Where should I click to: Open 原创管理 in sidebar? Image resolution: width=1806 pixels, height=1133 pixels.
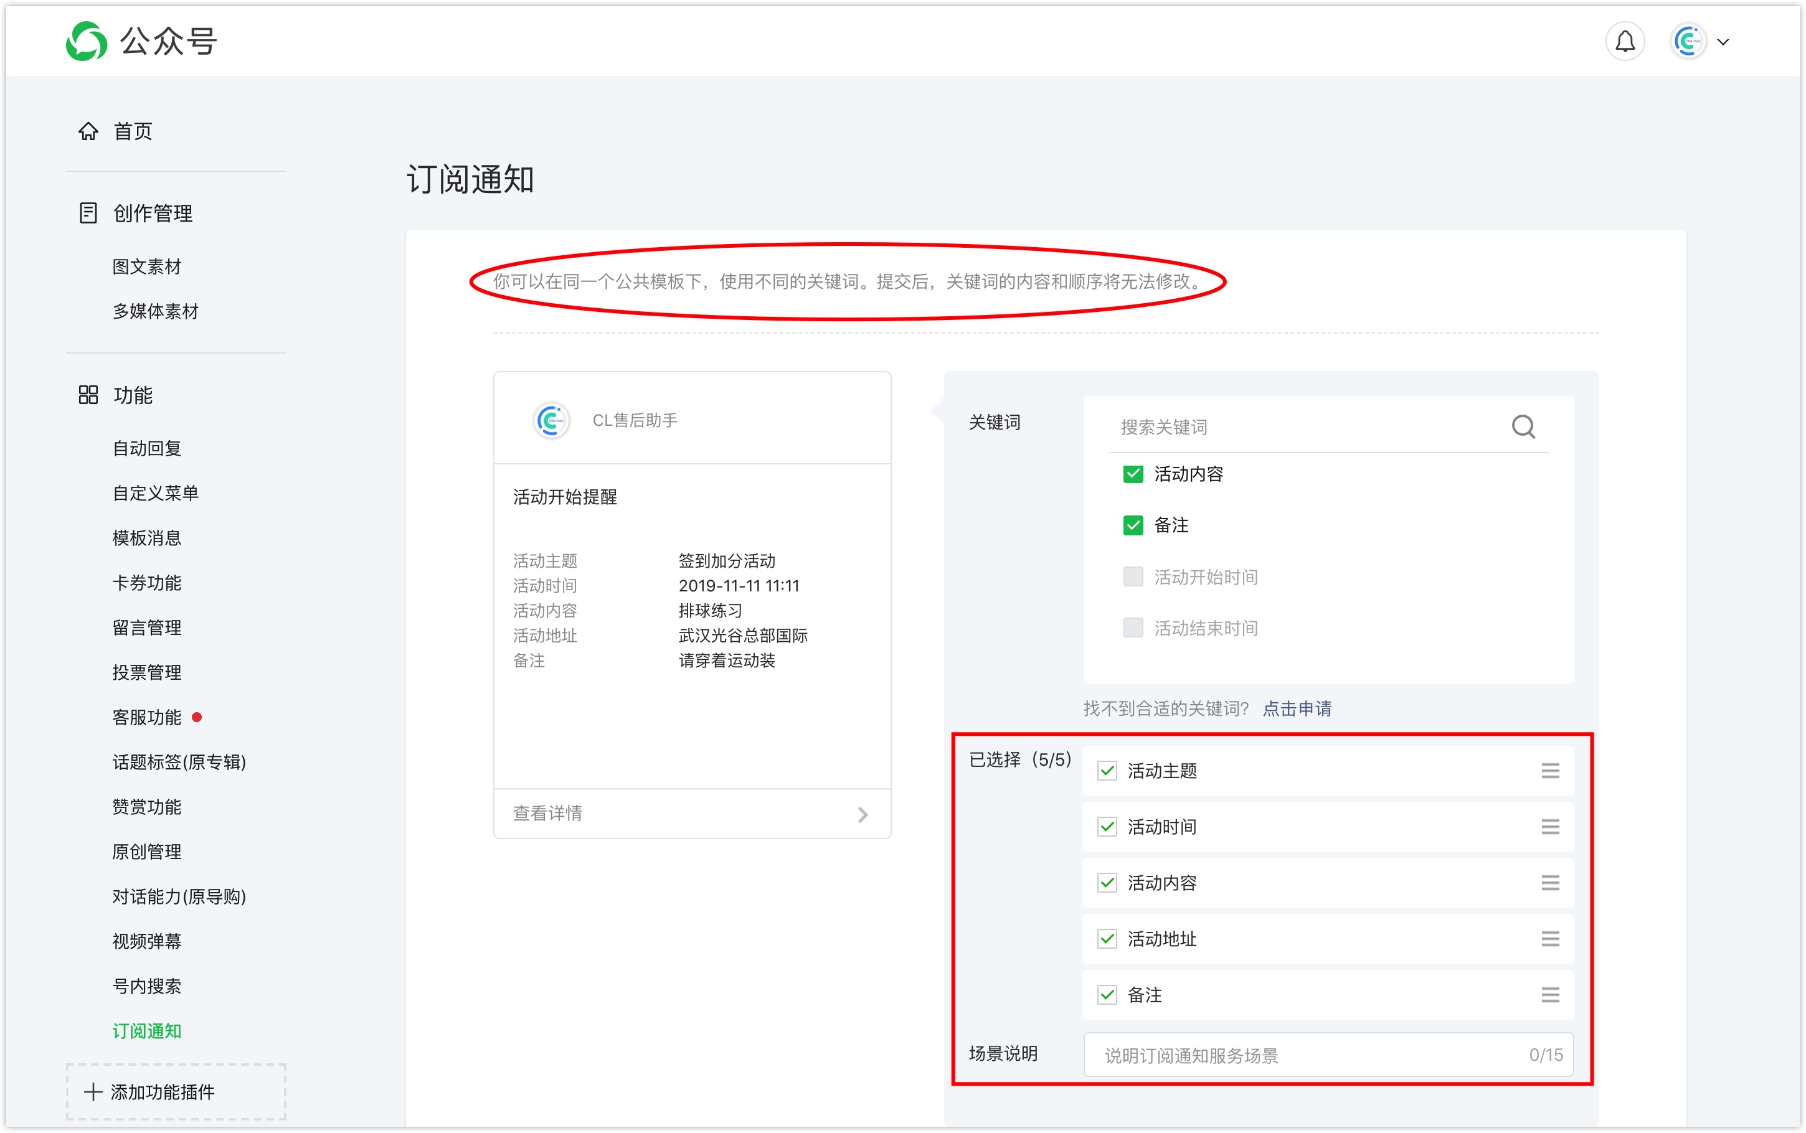147,851
